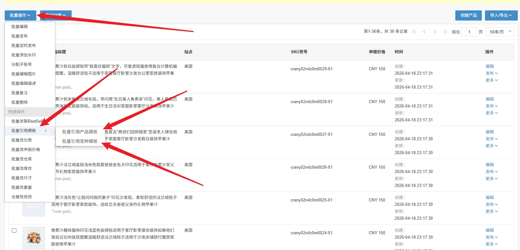This screenshot has width=520, height=250.
Task: Open the 50条/页 page size dropdown
Action: point(500,32)
